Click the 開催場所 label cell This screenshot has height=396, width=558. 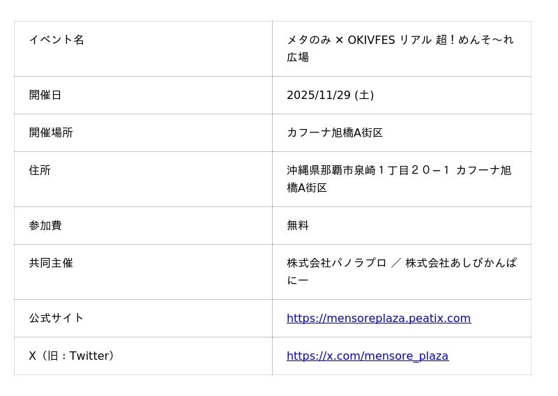(51, 132)
